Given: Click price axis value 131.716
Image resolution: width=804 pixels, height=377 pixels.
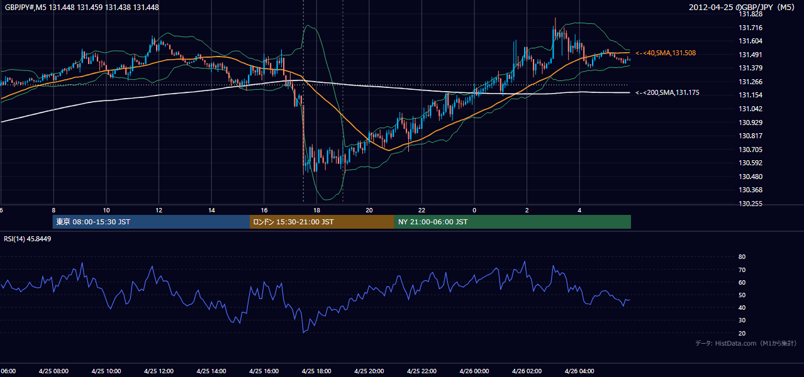Looking at the screenshot, I should [x=750, y=28].
